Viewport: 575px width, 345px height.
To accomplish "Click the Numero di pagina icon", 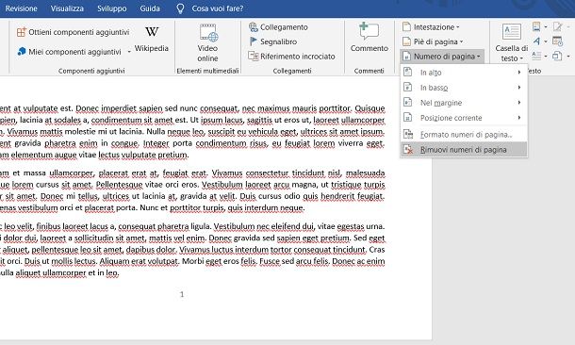I will [x=406, y=57].
